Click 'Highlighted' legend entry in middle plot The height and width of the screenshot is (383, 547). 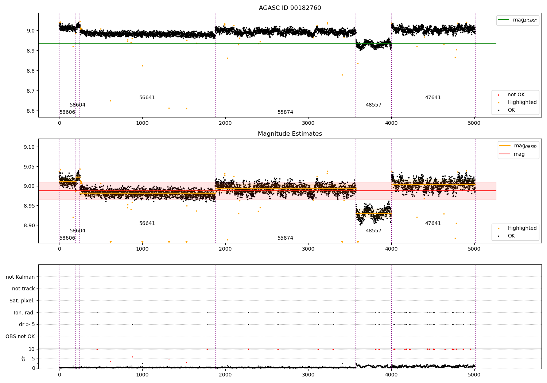(517, 228)
